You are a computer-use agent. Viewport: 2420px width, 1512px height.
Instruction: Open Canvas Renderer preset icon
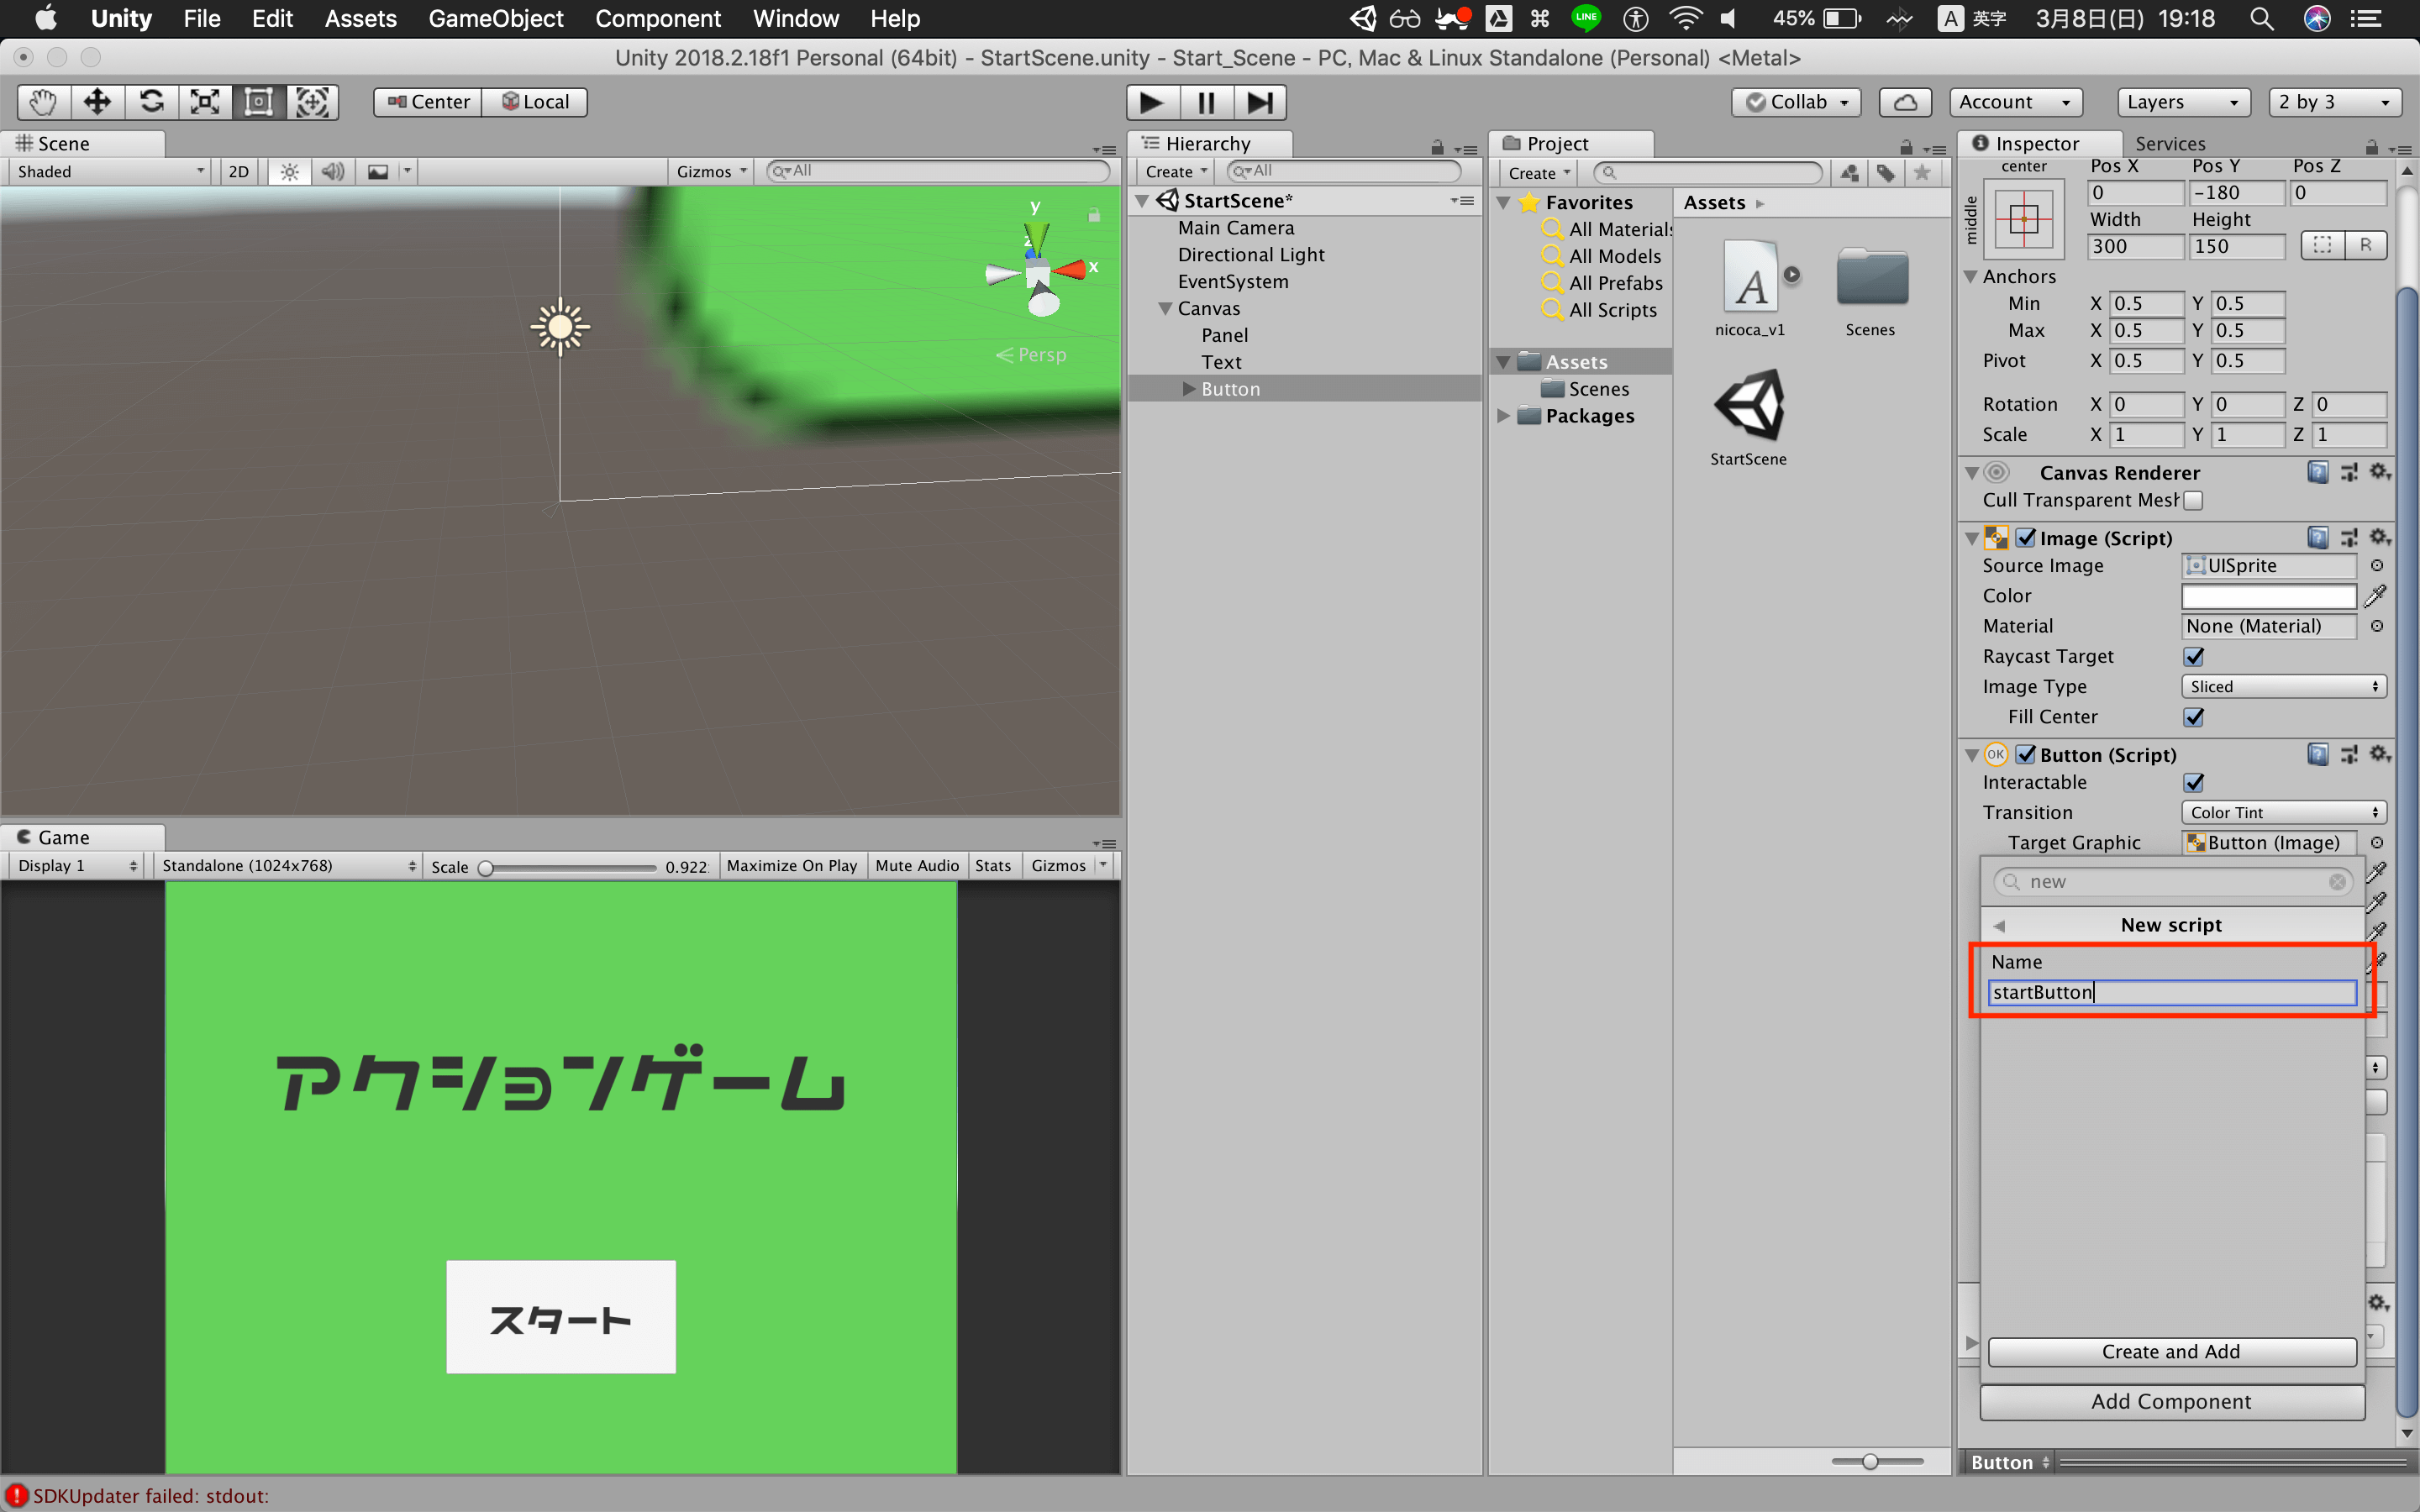pos(2349,472)
